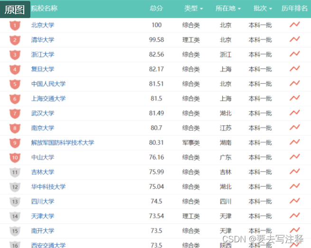The height and width of the screenshot is (248, 311).
Task: Click the gray rank 12 shield badge
Action: pos(15,187)
